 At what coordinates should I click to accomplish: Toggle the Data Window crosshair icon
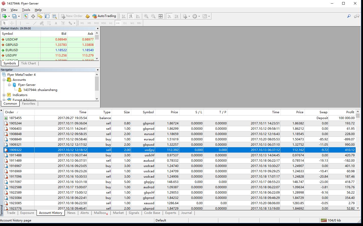pos(33,16)
